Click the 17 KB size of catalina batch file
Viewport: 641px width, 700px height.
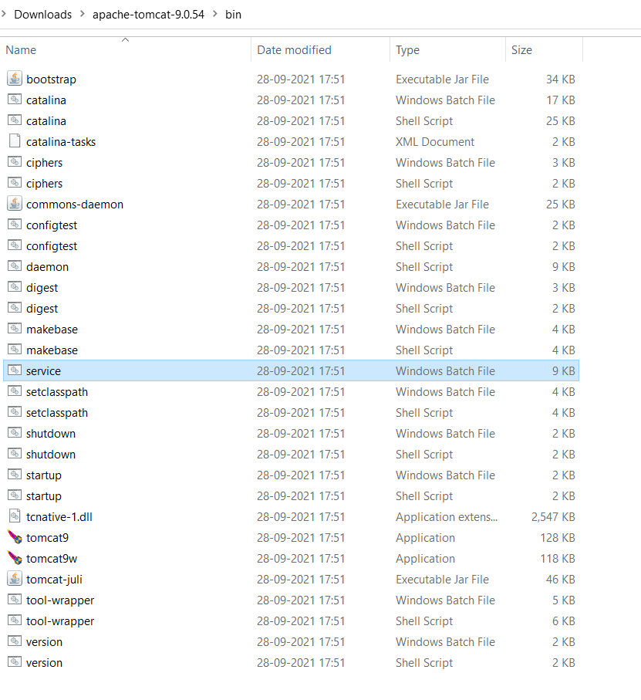coord(561,100)
